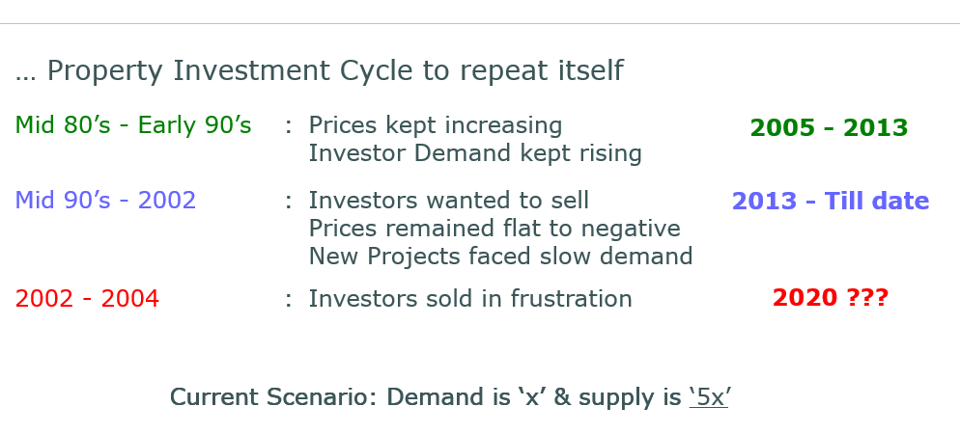Viewport: 960px width, 434px height.
Task: Select the bold red '2020 ???' text
Action: pyautogui.click(x=831, y=298)
